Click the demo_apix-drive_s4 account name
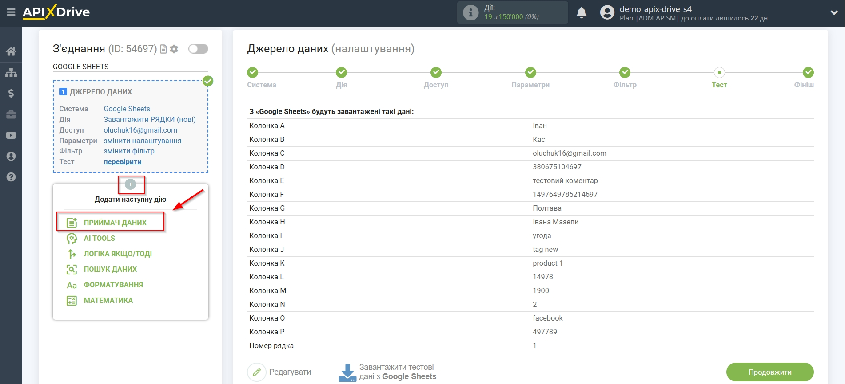845x384 pixels. [x=655, y=9]
